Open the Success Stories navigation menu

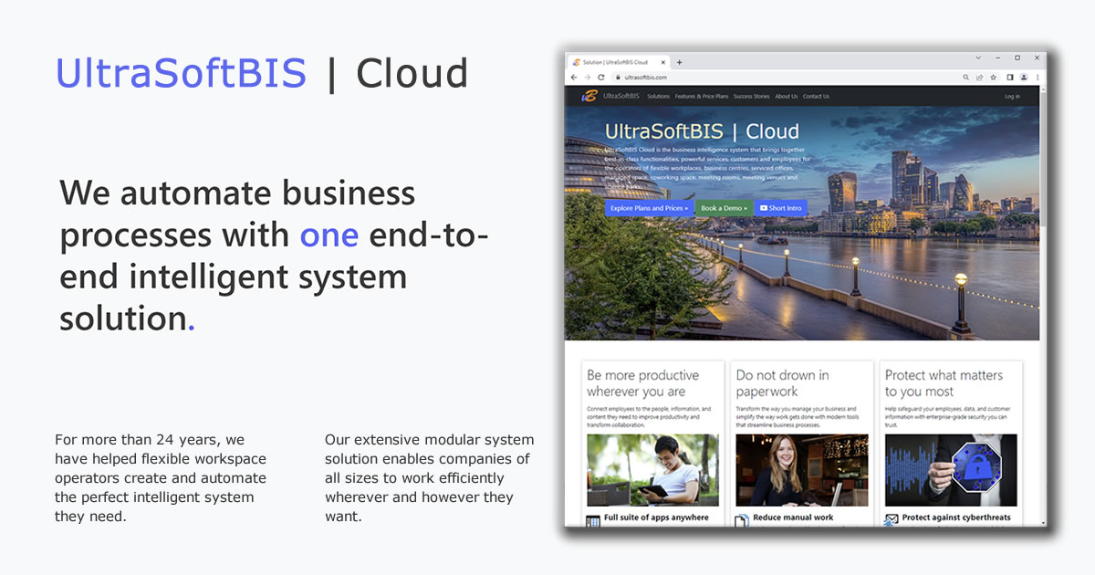coord(751,96)
